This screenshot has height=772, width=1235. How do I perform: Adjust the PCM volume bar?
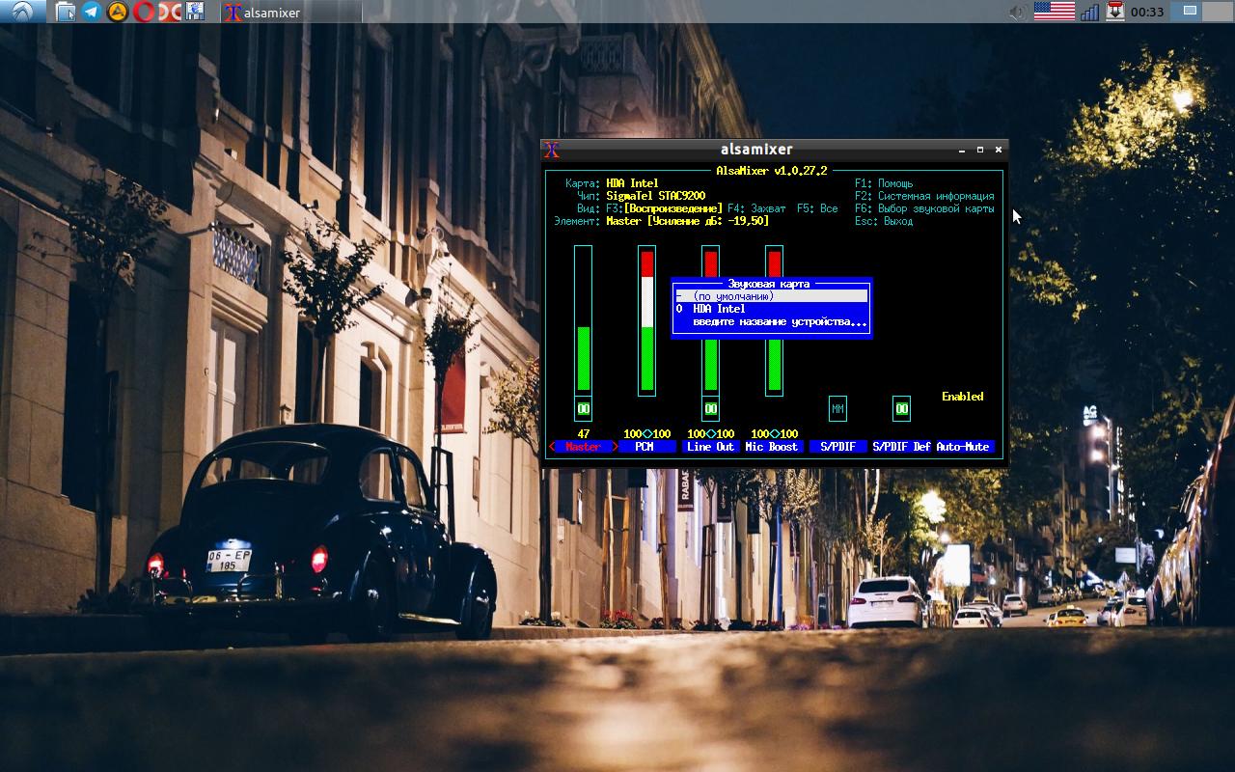click(646, 320)
